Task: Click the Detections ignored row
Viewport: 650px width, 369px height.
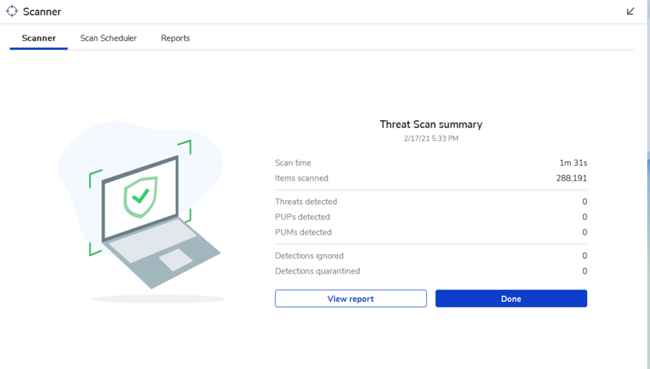Action: [431, 256]
